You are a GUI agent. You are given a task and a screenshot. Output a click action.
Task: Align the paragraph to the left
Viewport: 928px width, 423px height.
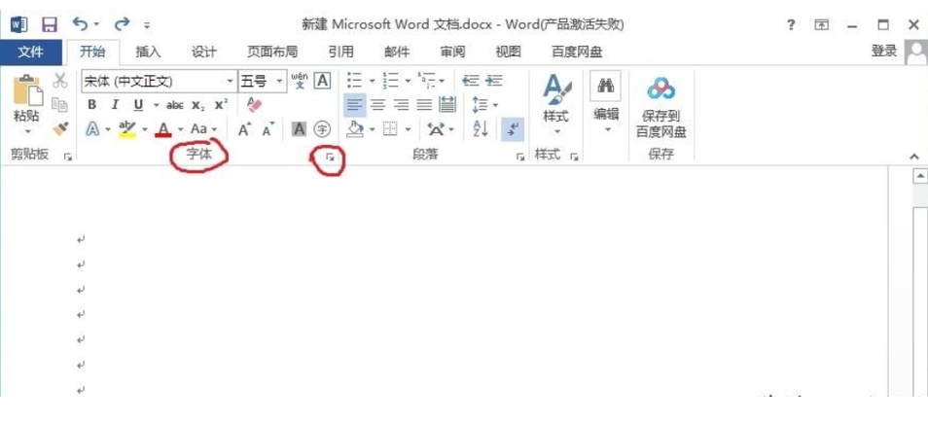coord(354,105)
